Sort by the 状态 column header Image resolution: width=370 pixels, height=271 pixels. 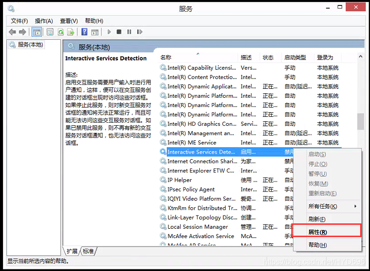point(271,57)
